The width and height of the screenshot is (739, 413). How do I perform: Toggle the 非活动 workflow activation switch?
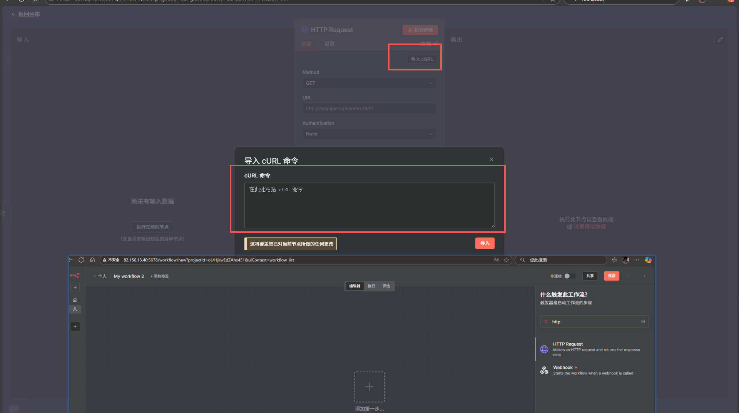570,276
